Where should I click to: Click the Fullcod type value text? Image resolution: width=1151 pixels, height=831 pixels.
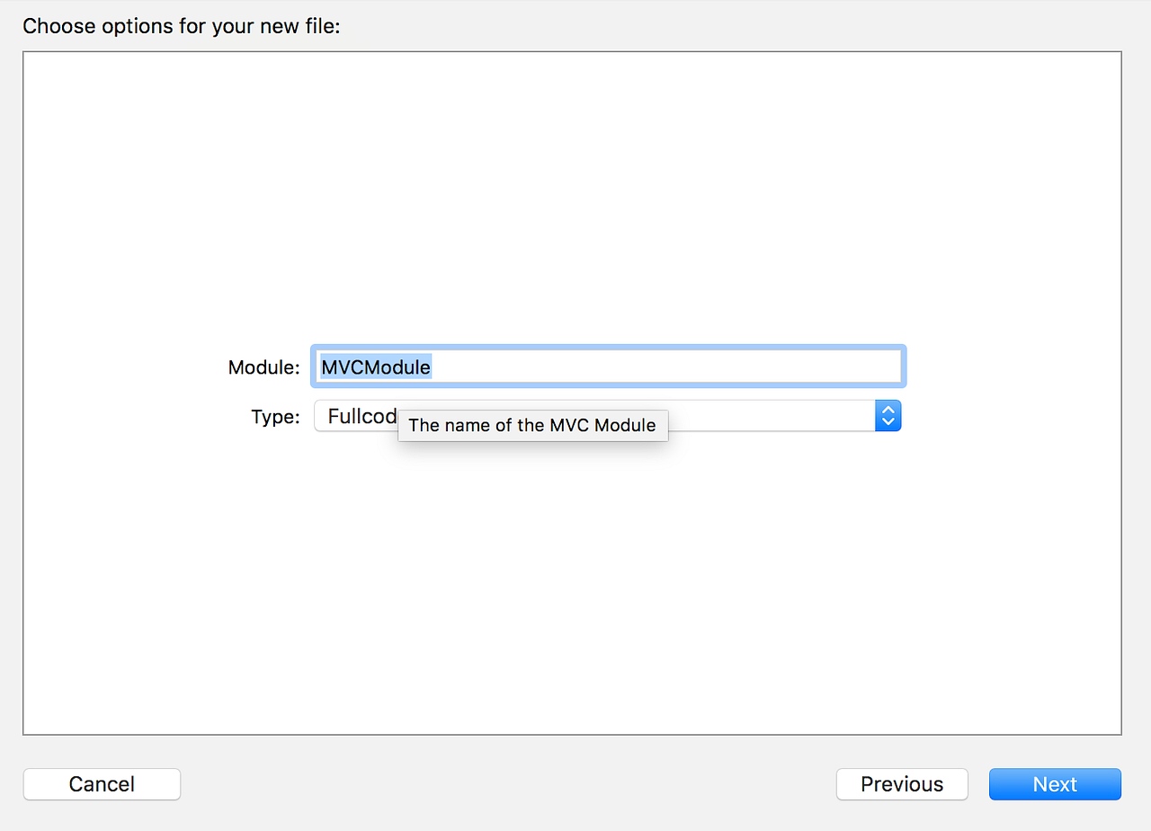click(x=361, y=415)
